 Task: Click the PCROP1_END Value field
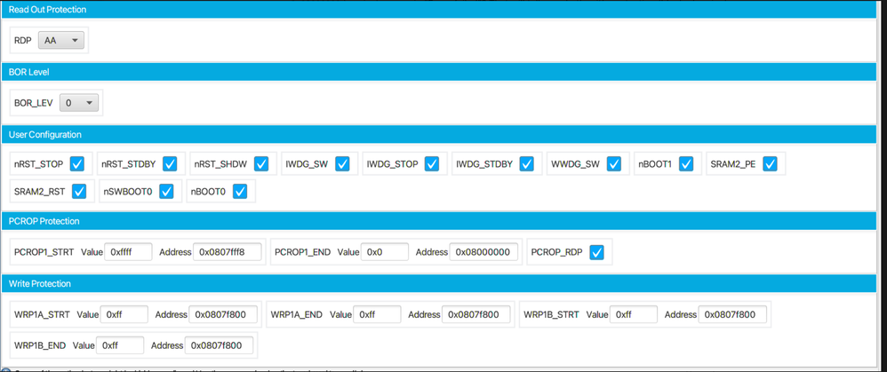pyautogui.click(x=385, y=252)
